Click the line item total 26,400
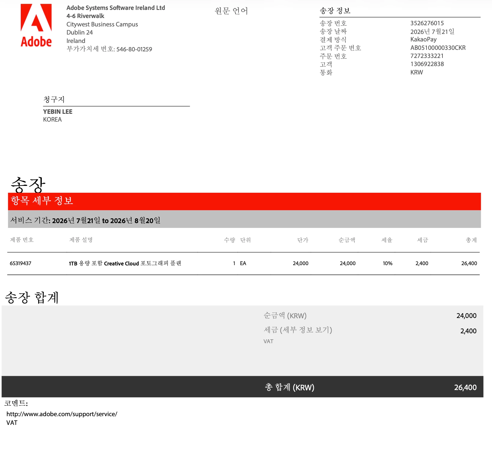 click(x=469, y=263)
